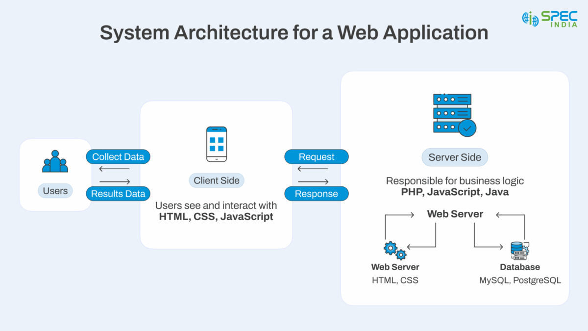
Task: Click the Request pill
Action: tap(317, 157)
